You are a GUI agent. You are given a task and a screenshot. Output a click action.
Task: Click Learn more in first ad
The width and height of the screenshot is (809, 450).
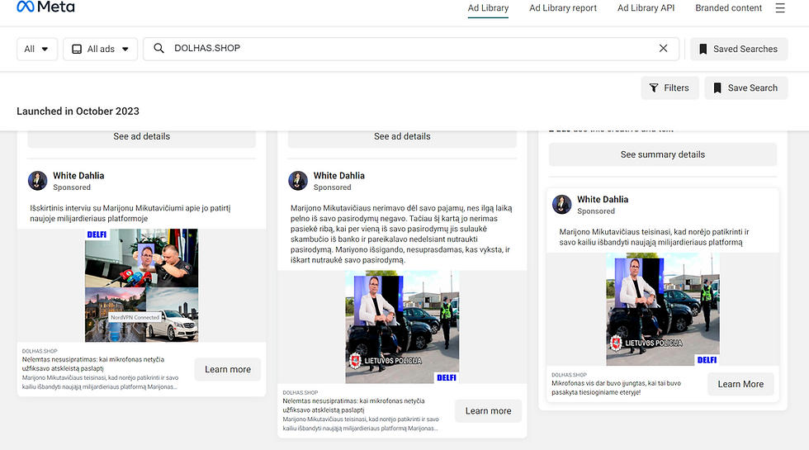click(228, 370)
